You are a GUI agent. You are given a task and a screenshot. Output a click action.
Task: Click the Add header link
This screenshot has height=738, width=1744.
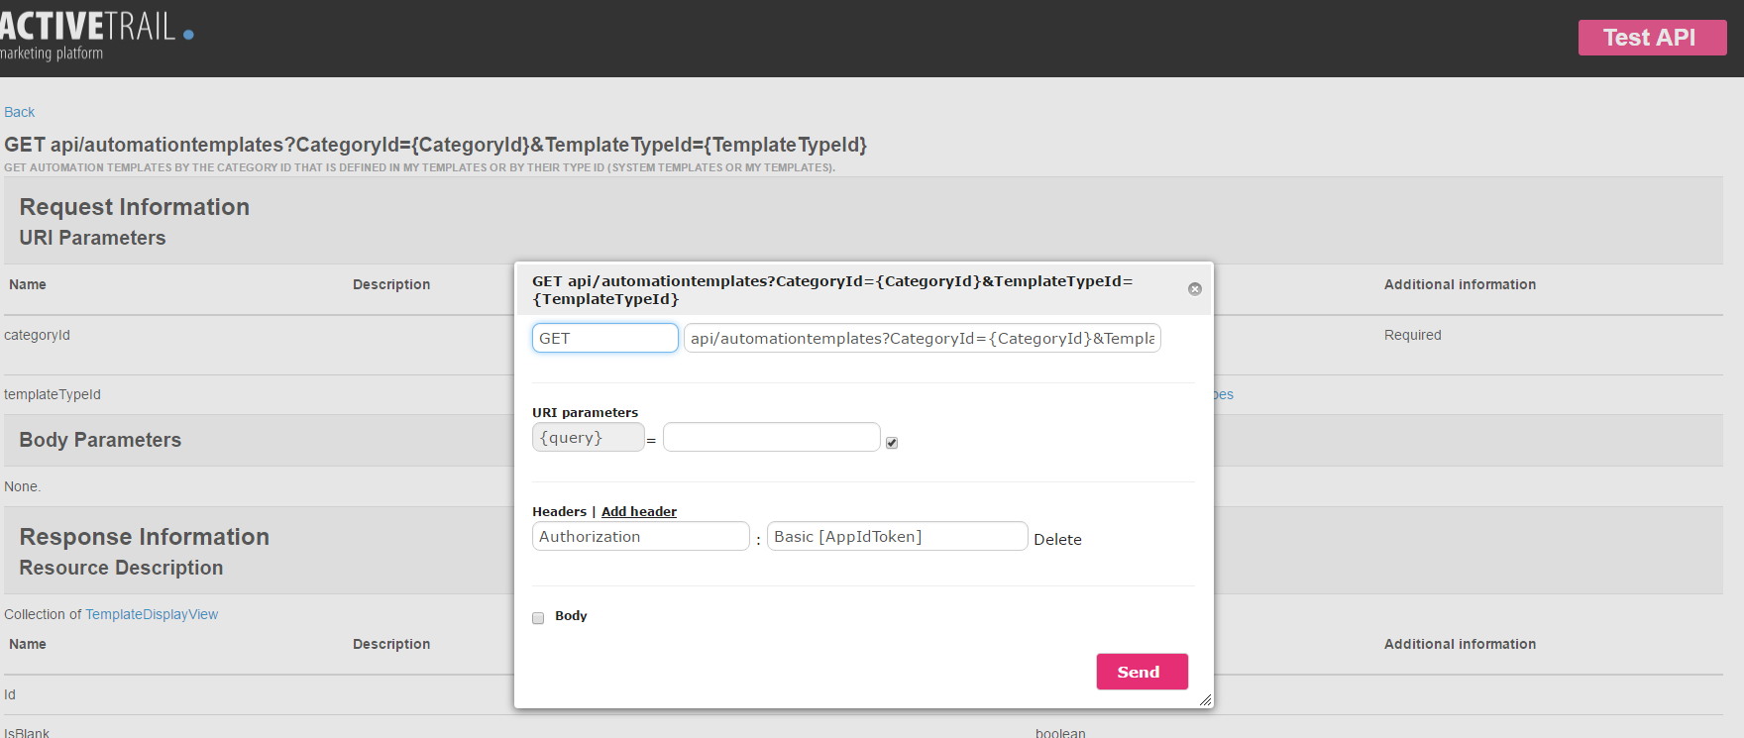pyautogui.click(x=638, y=511)
